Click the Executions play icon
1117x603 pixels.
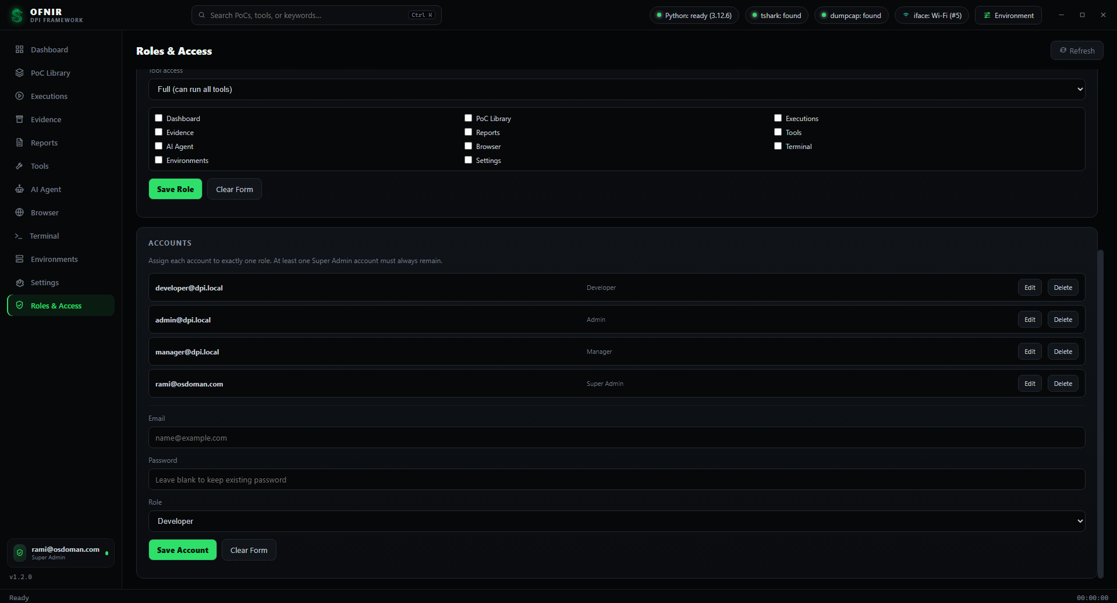[19, 96]
